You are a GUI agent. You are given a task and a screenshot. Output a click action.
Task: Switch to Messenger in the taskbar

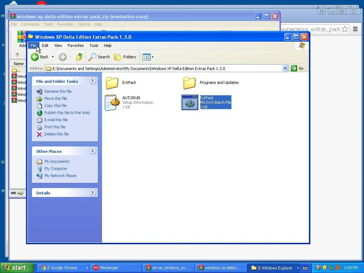tap(116, 268)
